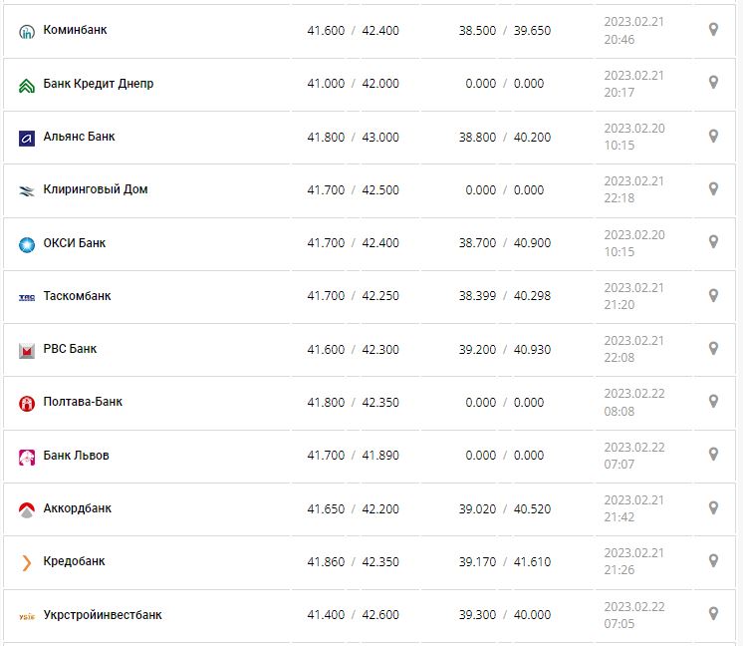Click the Полтава-Банк logo icon
Screen dimensions: 743x646
(27, 403)
